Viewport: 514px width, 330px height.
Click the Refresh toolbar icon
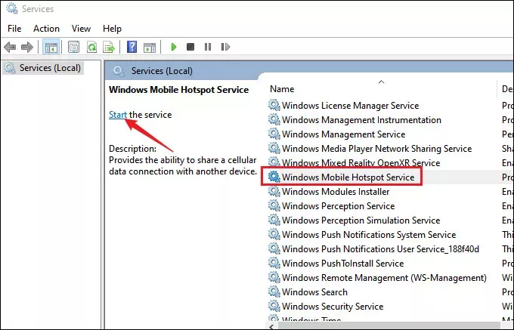pyautogui.click(x=91, y=47)
